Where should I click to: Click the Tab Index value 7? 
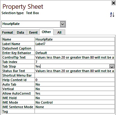pyautogui.click(x=75, y=62)
